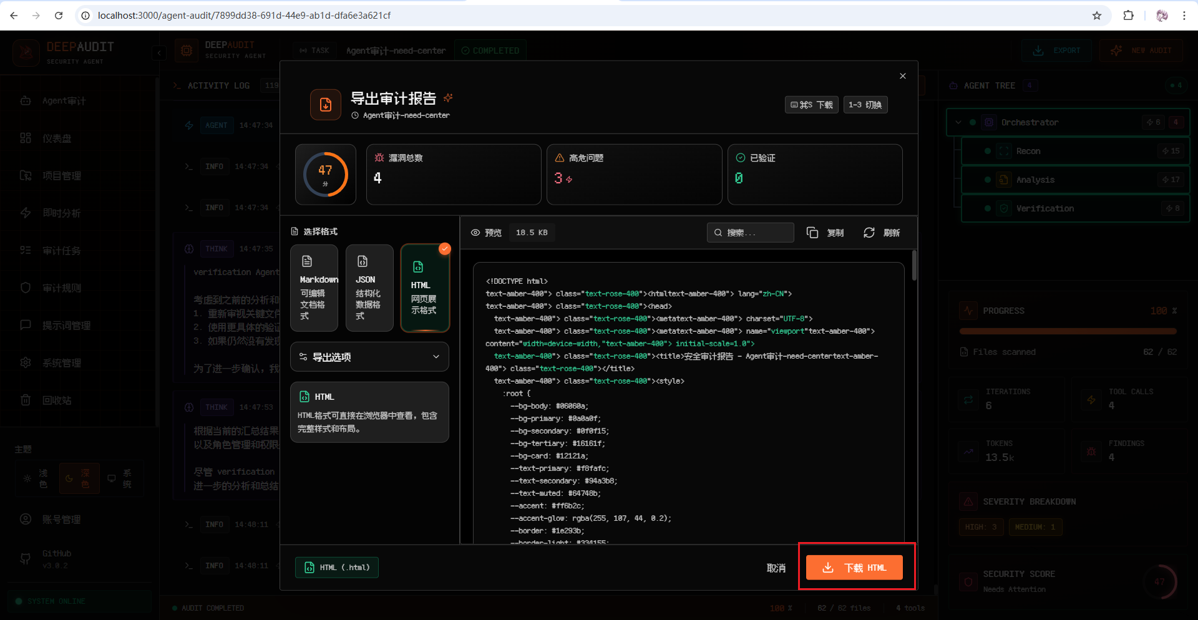Click the 1-3 switch shortcut badge

tap(865, 105)
